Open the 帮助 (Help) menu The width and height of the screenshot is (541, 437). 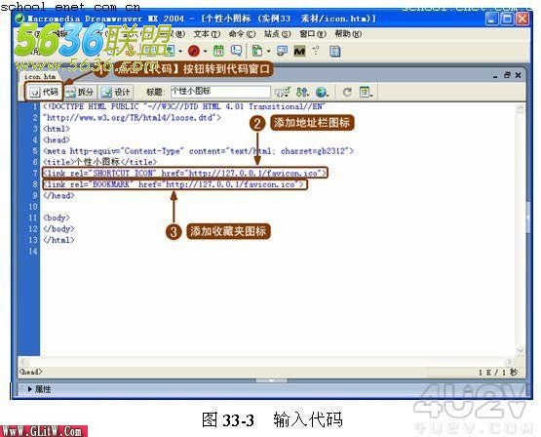click(348, 34)
